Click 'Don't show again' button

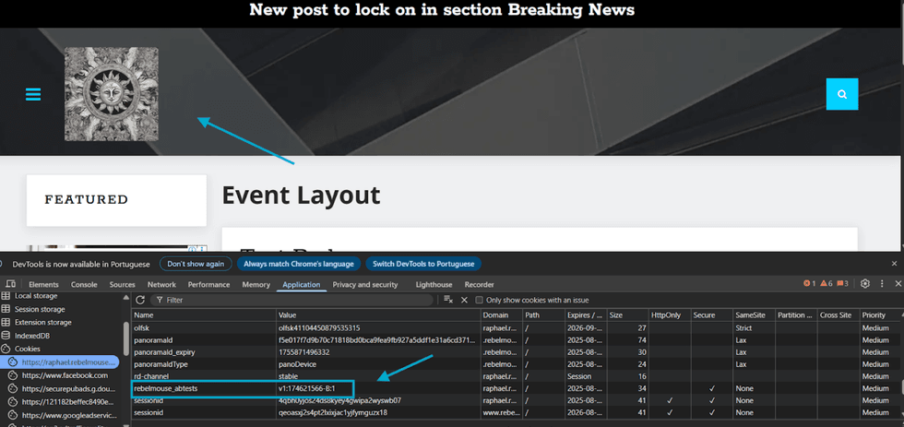[196, 264]
